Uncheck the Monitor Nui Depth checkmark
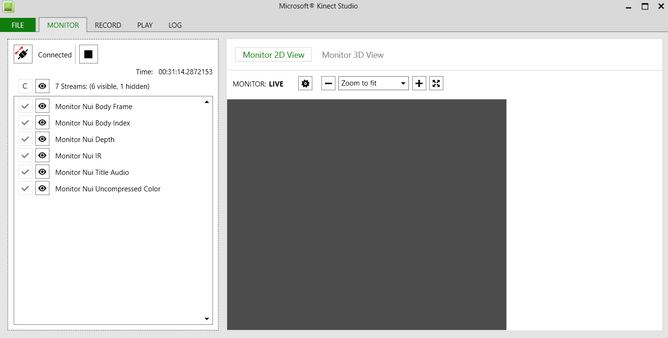Screen dimensions: 668x338 [25, 139]
